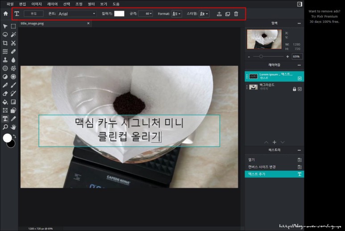
Task: Open the 보기 menu
Action: (x=104, y=4)
